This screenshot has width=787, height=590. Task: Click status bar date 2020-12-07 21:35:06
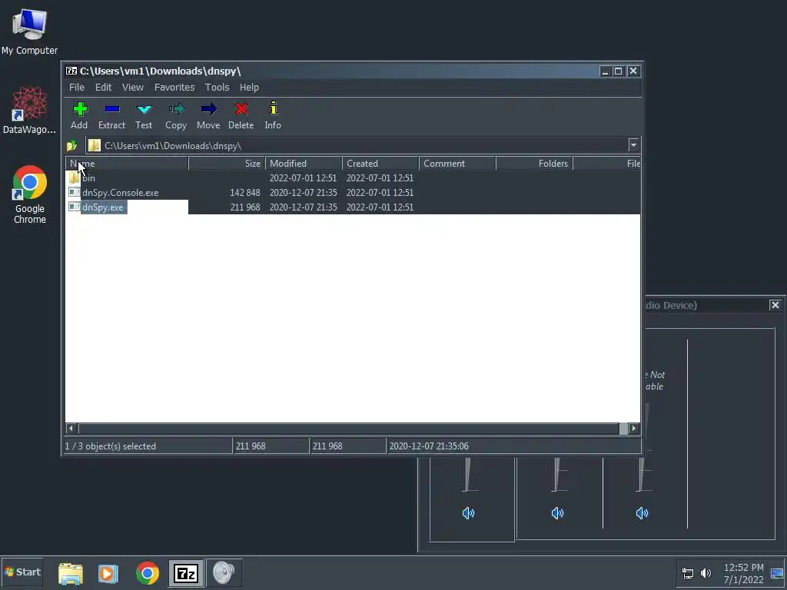pyautogui.click(x=429, y=446)
